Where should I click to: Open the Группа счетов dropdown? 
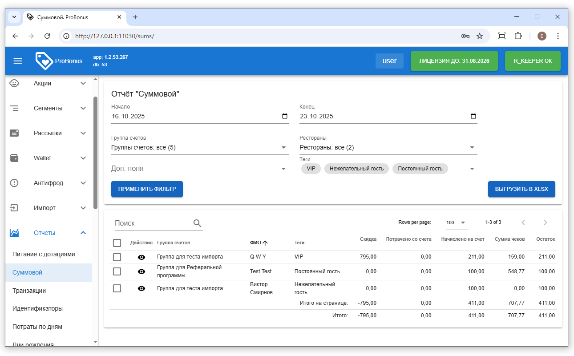click(200, 148)
